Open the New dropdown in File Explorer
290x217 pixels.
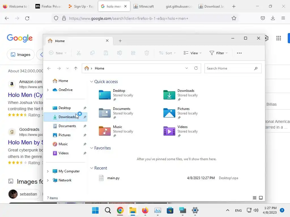click(x=58, y=53)
